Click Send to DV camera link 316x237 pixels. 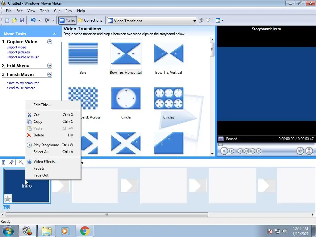tap(21, 88)
